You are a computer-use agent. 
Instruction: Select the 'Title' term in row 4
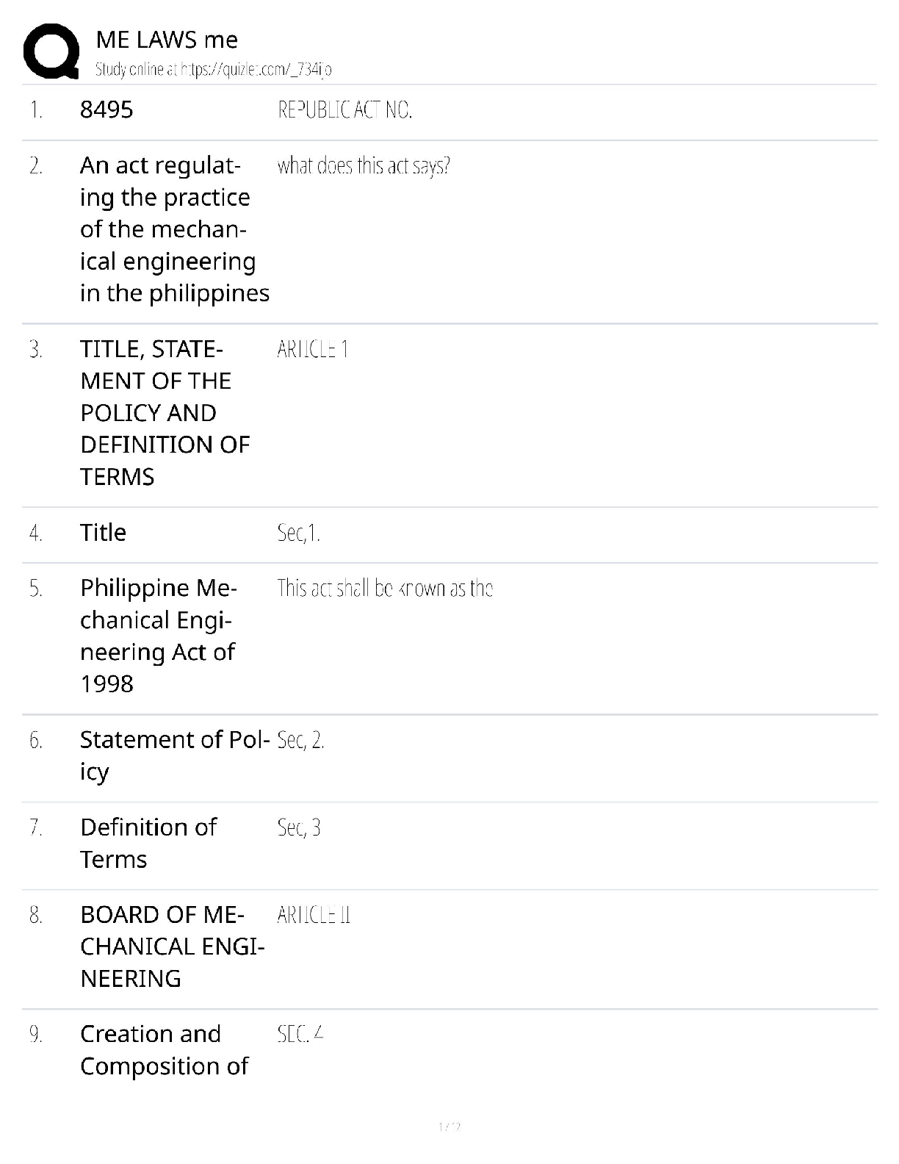pos(103,533)
